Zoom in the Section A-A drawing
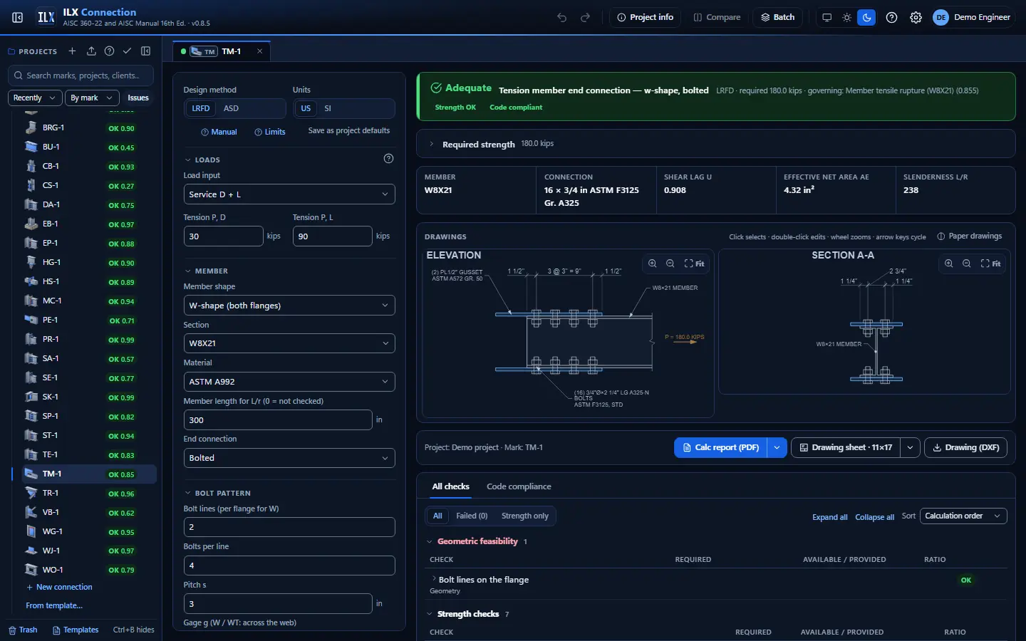 pos(948,264)
